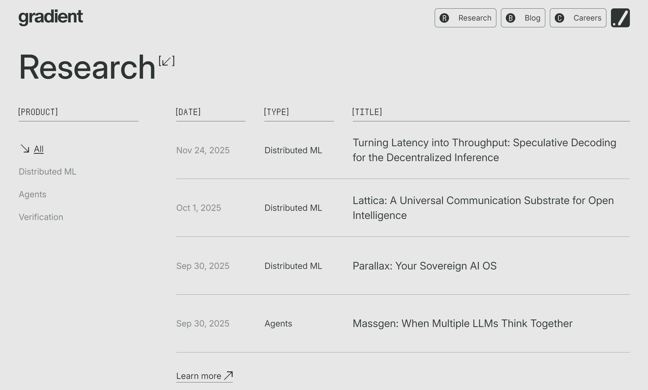
Task: Click the Learn more link
Action: click(199, 376)
